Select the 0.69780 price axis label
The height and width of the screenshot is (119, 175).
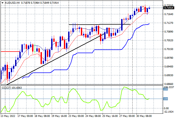[x=169, y=58]
